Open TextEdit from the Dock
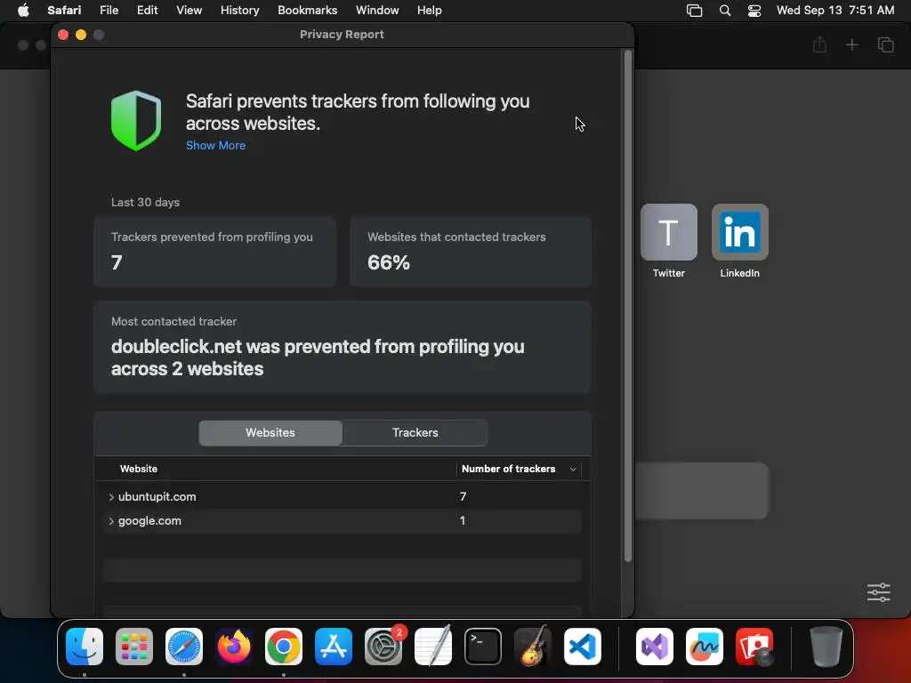Screen dimensions: 911x683 [433, 647]
